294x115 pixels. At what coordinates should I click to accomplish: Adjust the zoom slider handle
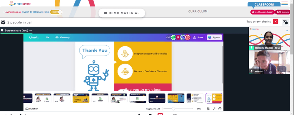point(173,109)
